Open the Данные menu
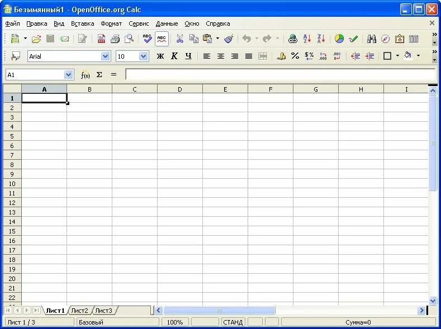Screen dimensions: 441x329 167,23
